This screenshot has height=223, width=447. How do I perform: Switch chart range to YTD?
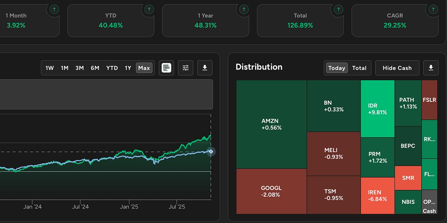112,68
